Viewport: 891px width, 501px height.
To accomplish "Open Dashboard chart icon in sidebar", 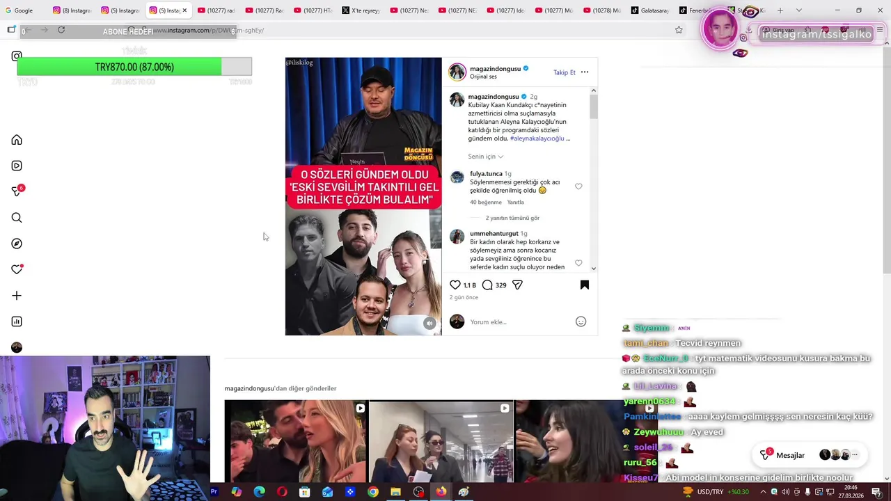I will [x=17, y=321].
